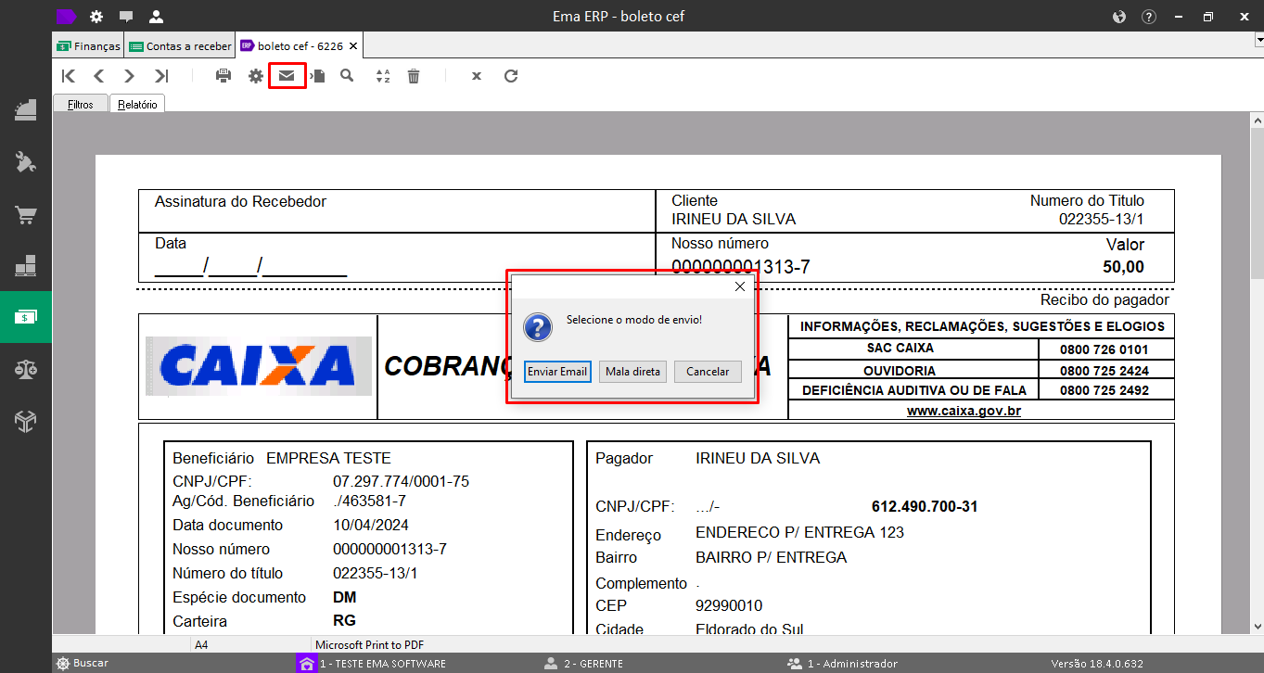This screenshot has width=1264, height=673.
Task: Open the user profile icon
Action: pos(156,17)
